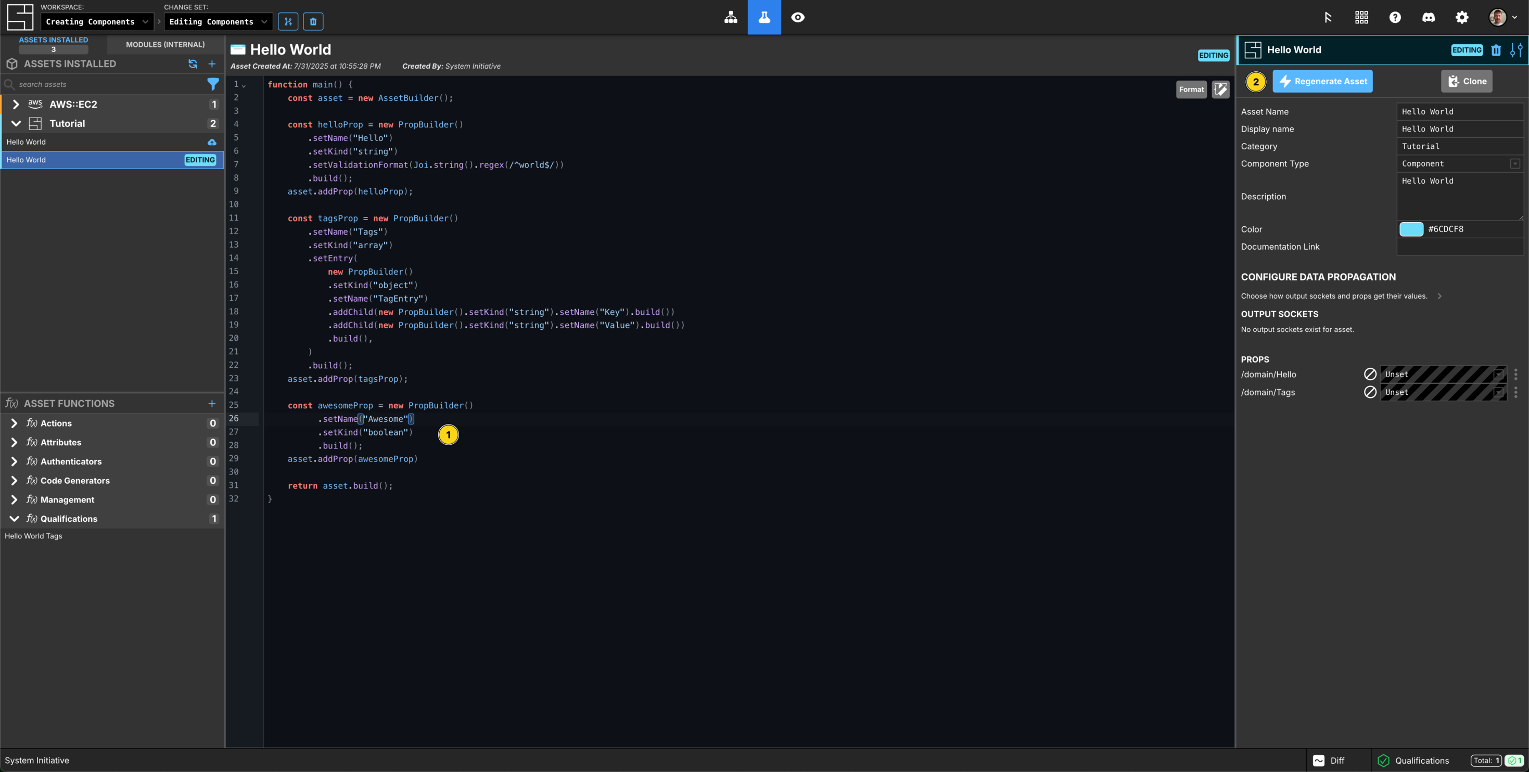This screenshot has width=1529, height=772.
Task: Open the Workspace Creating Components dropdown
Action: [97, 22]
